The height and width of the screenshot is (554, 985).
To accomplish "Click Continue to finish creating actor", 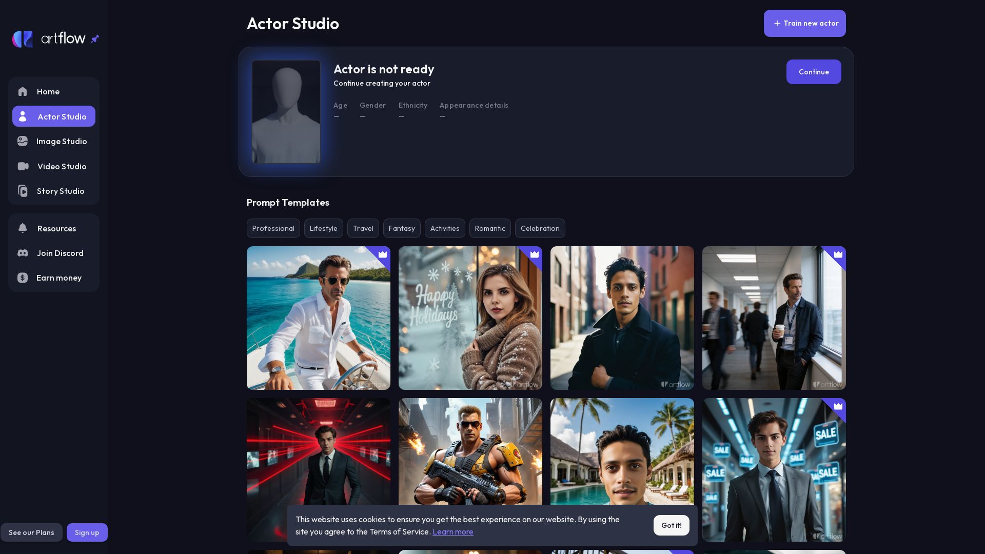I will [813, 72].
